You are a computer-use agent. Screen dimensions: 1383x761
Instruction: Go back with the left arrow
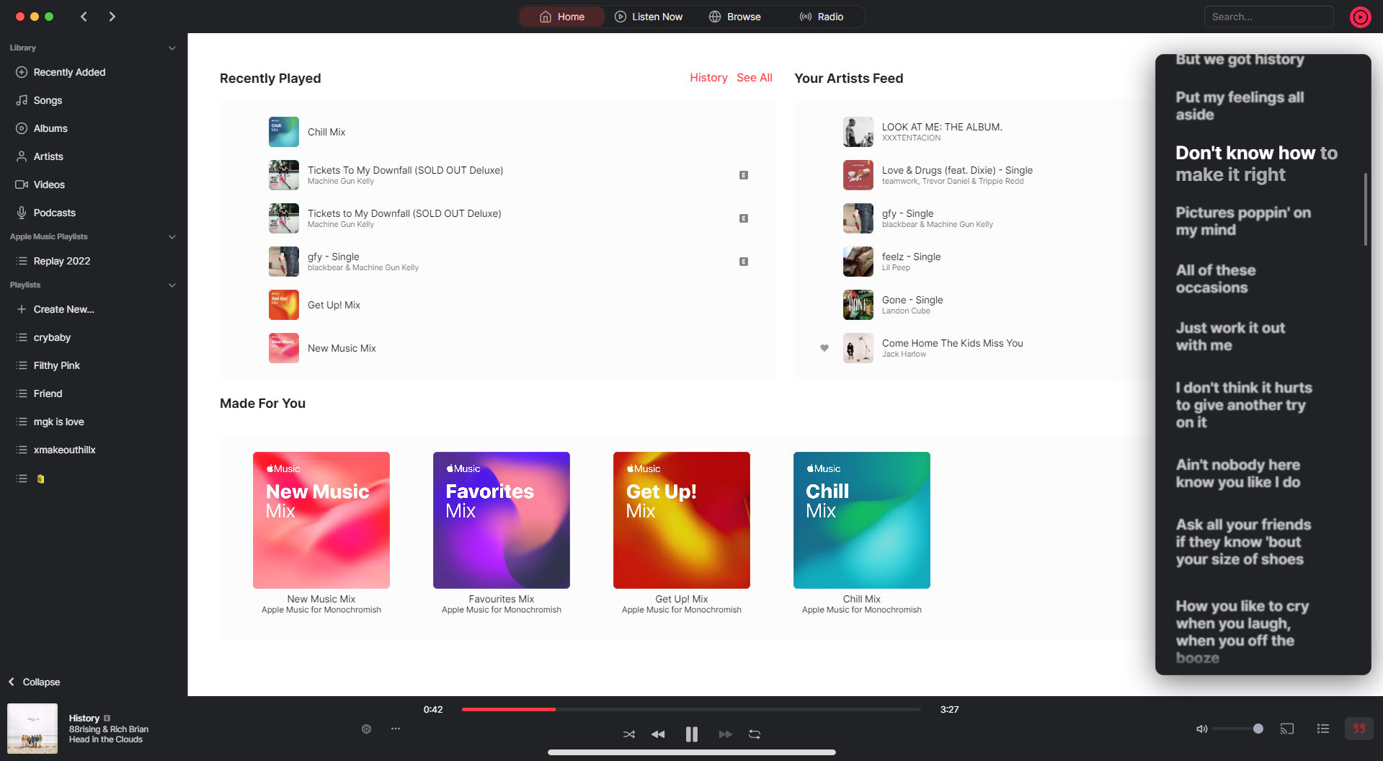tap(84, 17)
